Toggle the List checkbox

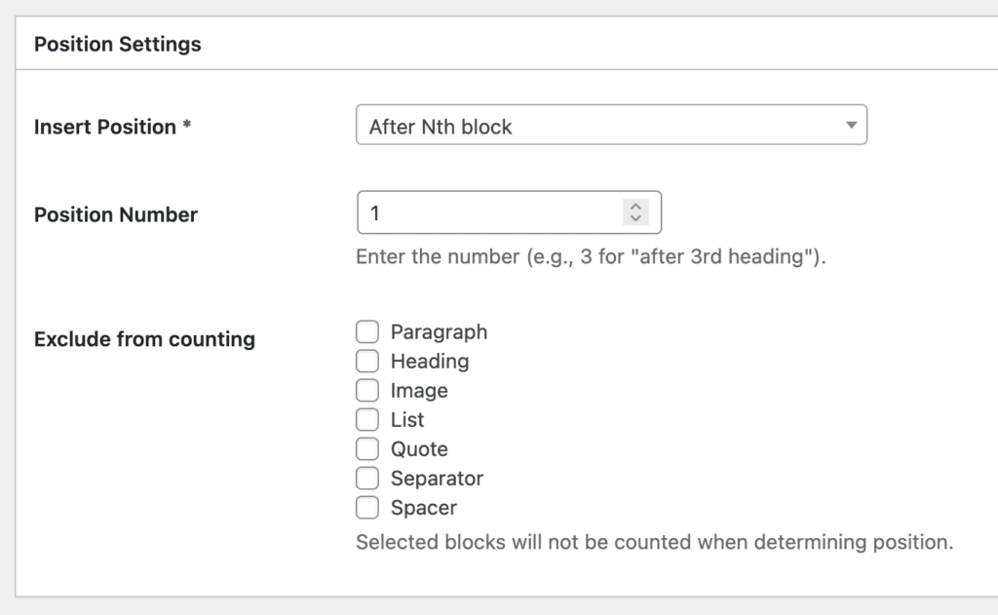367,420
